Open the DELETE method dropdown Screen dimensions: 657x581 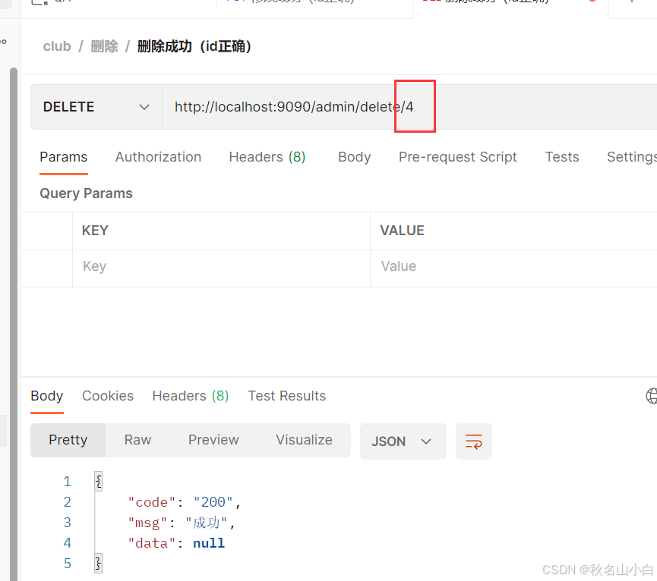tap(96, 107)
